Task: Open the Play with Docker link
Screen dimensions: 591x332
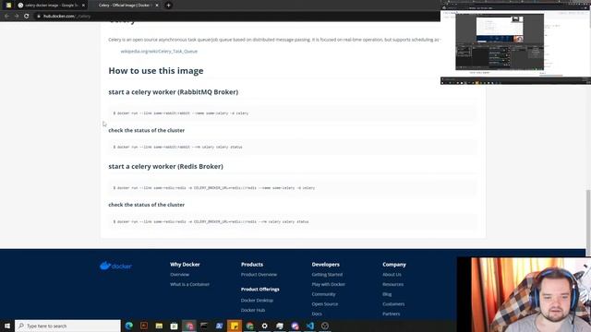Action: point(328,284)
